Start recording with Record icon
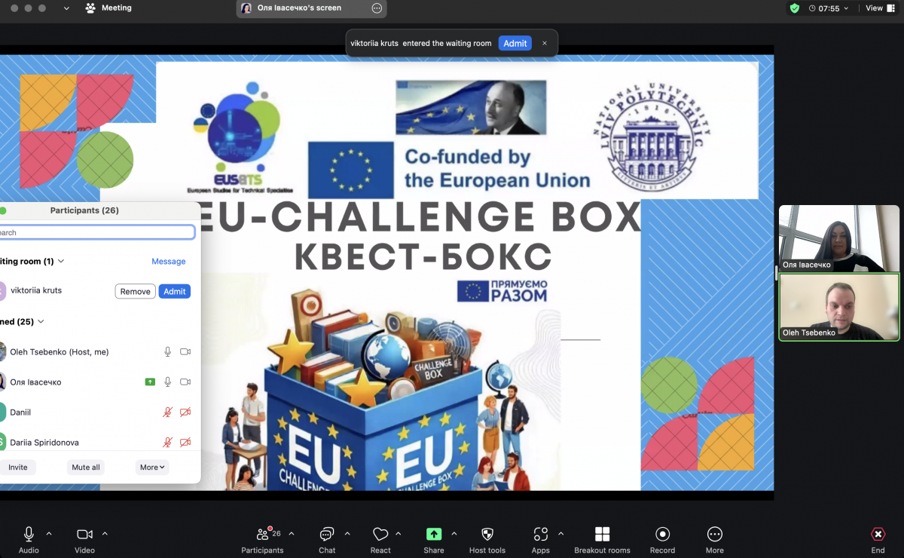The width and height of the screenshot is (904, 558). [662, 535]
